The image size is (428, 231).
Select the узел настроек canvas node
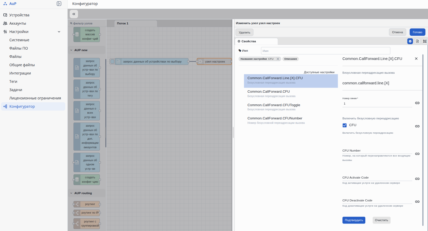(x=214, y=62)
